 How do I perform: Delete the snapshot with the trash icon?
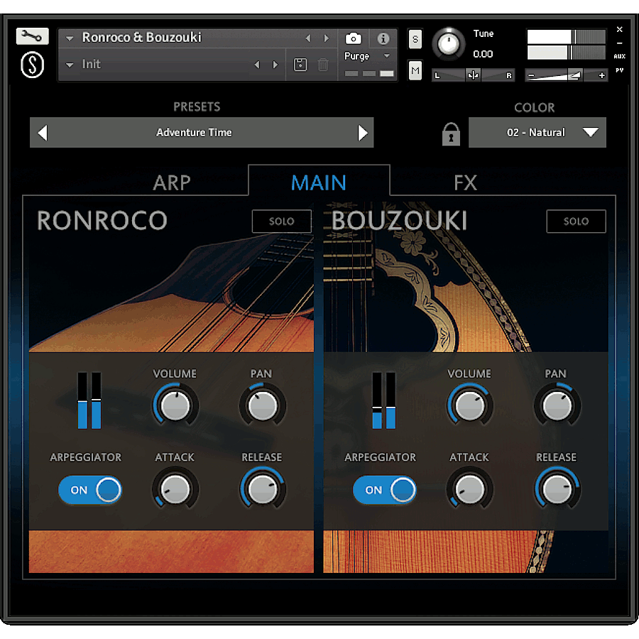click(x=323, y=65)
